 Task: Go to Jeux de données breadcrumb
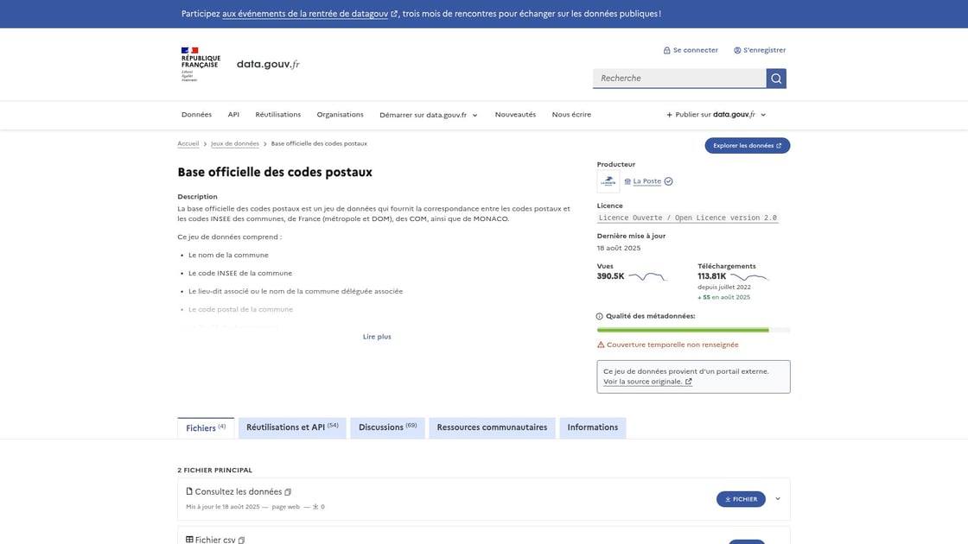click(x=234, y=143)
